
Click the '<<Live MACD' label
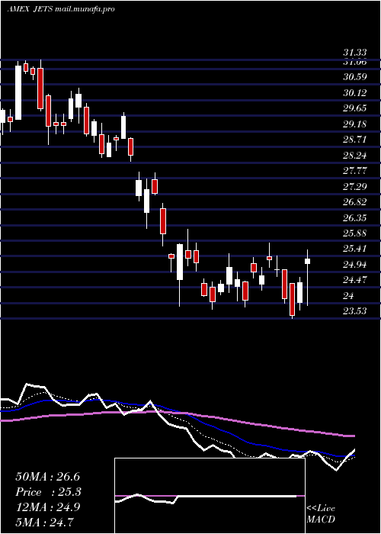tap(321, 514)
